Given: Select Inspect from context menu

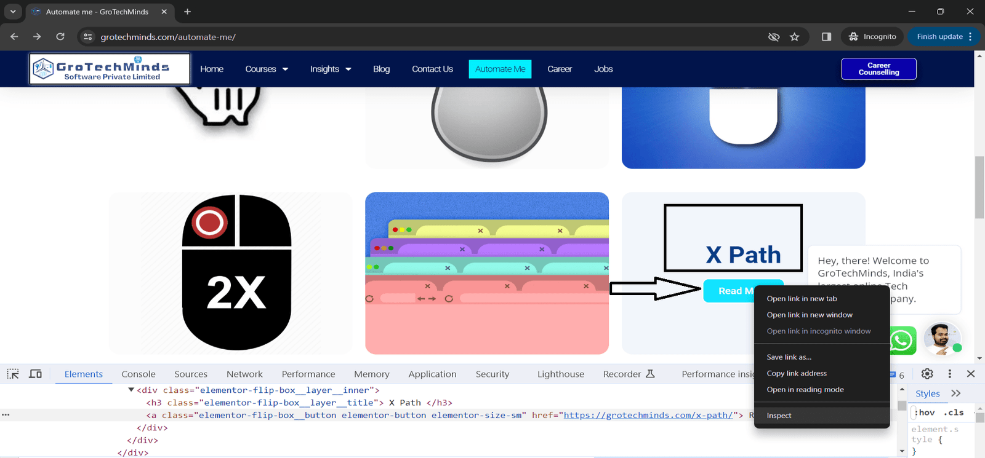Looking at the screenshot, I should pyautogui.click(x=822, y=416).
